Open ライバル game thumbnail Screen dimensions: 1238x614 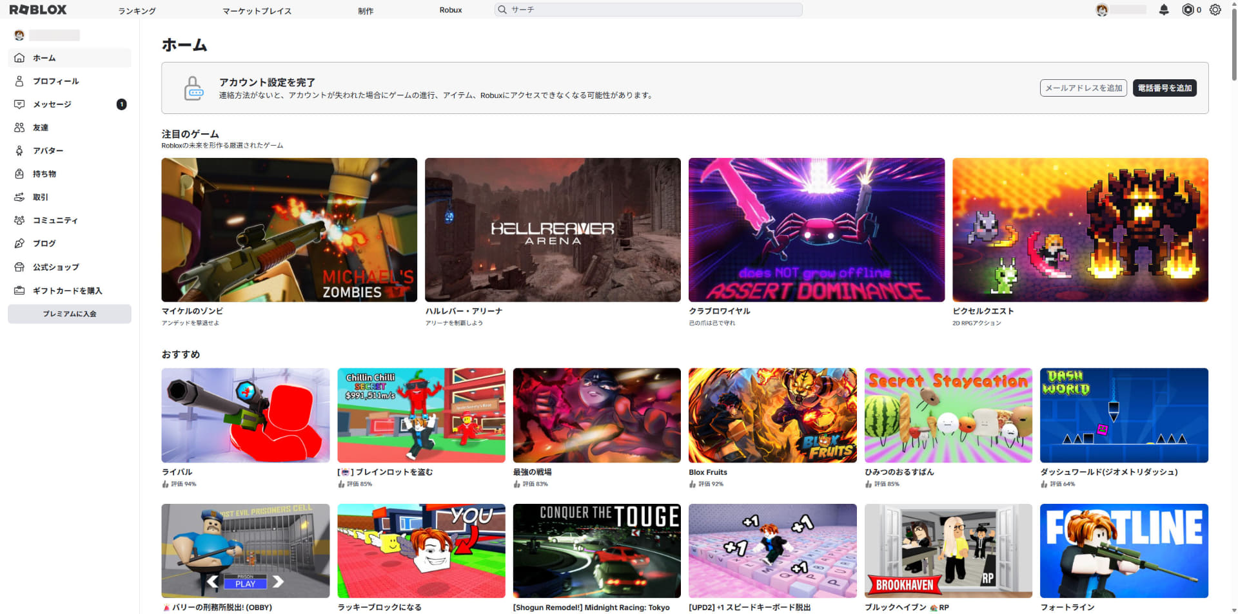(x=246, y=416)
